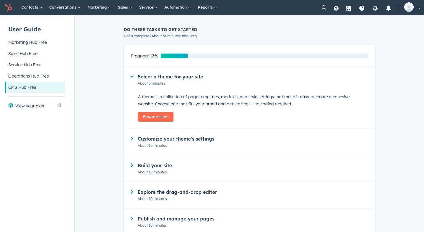
Task: Open the Contacts menu
Action: click(32, 7)
